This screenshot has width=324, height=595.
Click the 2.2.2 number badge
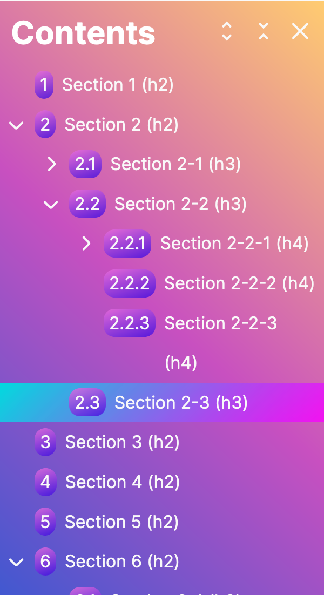pyautogui.click(x=130, y=284)
